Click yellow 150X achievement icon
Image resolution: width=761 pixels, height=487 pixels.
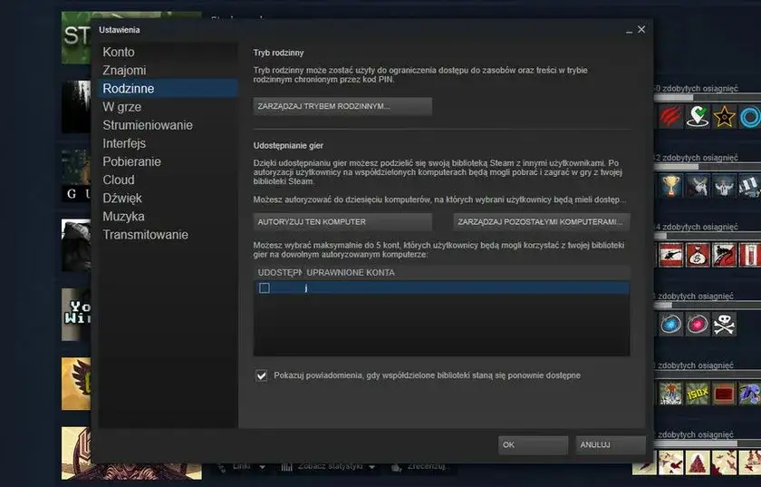click(x=698, y=394)
